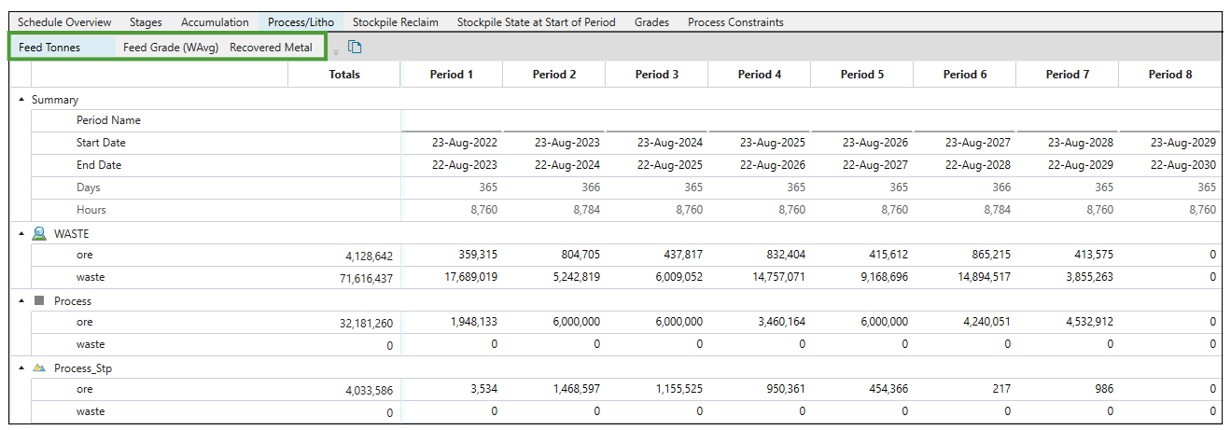Click the grey Process square icon
Image resolution: width=1231 pixels, height=430 pixels.
[39, 301]
